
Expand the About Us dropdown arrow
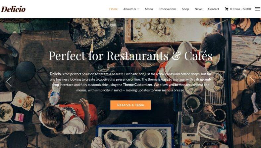(x=138, y=9)
